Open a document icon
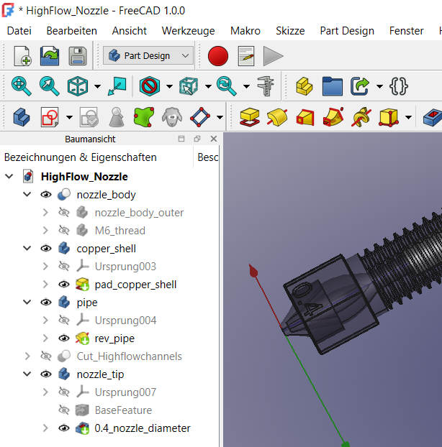This screenshot has width=442, height=447. [50, 56]
